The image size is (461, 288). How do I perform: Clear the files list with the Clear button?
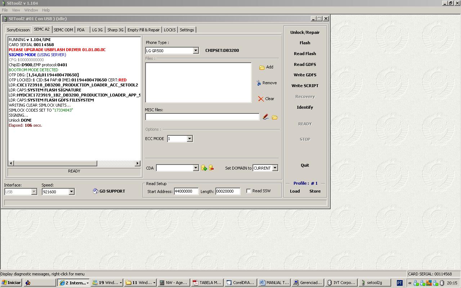pos(266,99)
